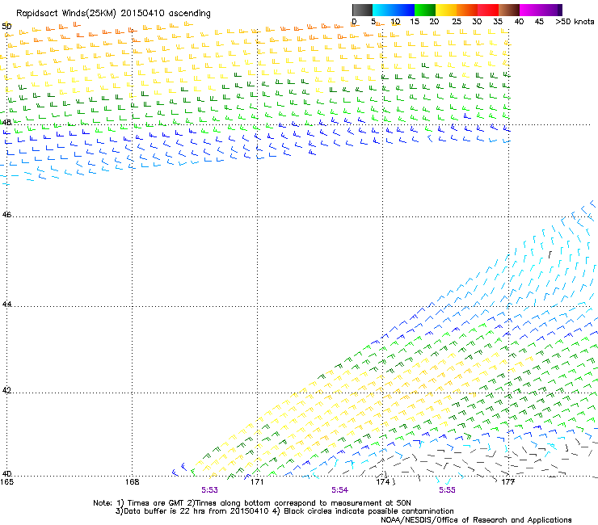Viewport: 598px width, 525px height.
Task: Click the latitude label '40'
Action: point(6,474)
